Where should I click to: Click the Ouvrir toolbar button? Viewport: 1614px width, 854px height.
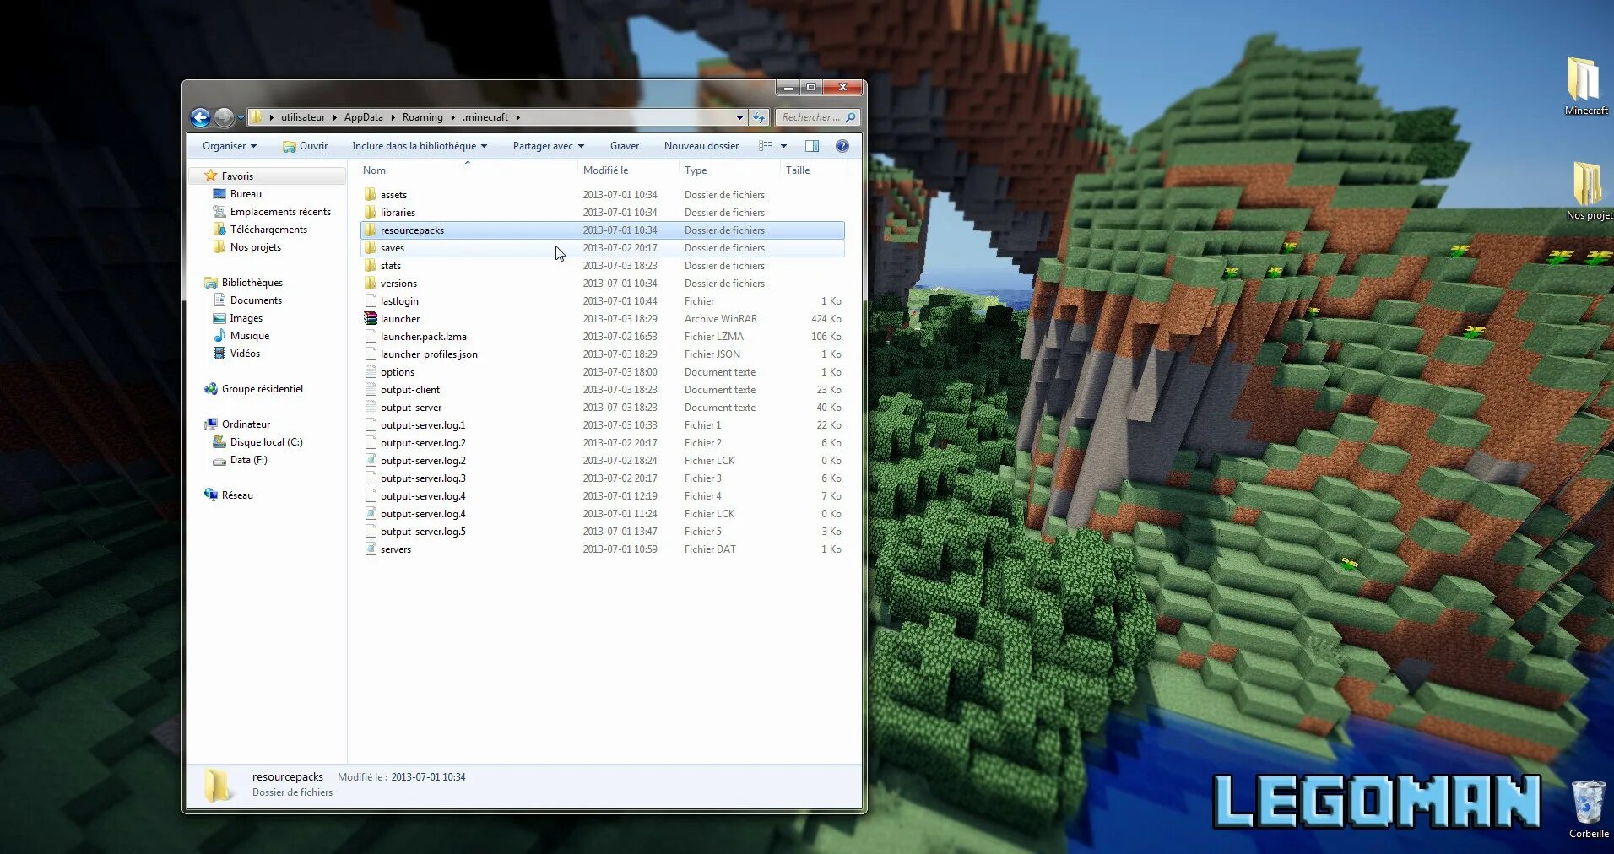pyautogui.click(x=306, y=146)
